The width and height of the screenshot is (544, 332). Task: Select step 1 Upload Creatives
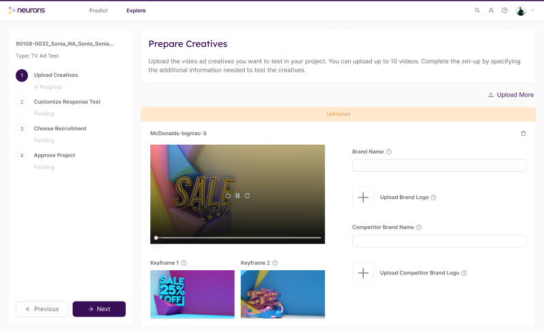[x=56, y=75]
